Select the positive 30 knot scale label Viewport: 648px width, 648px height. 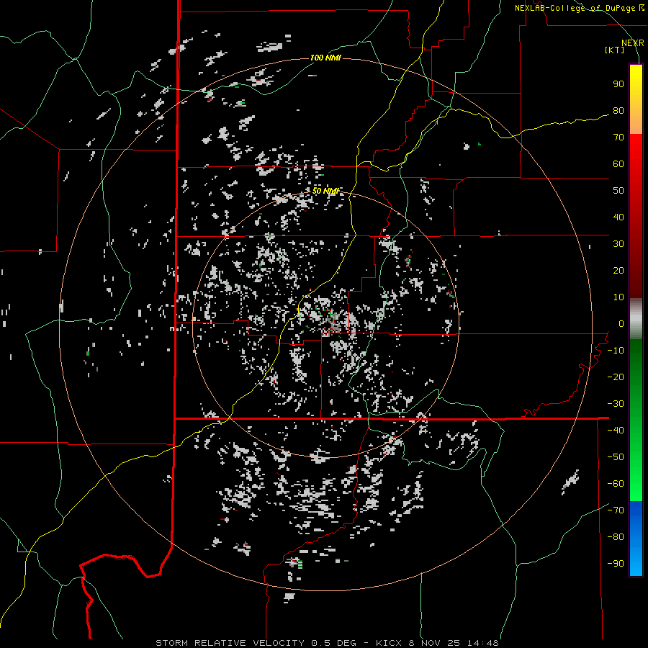[618, 244]
